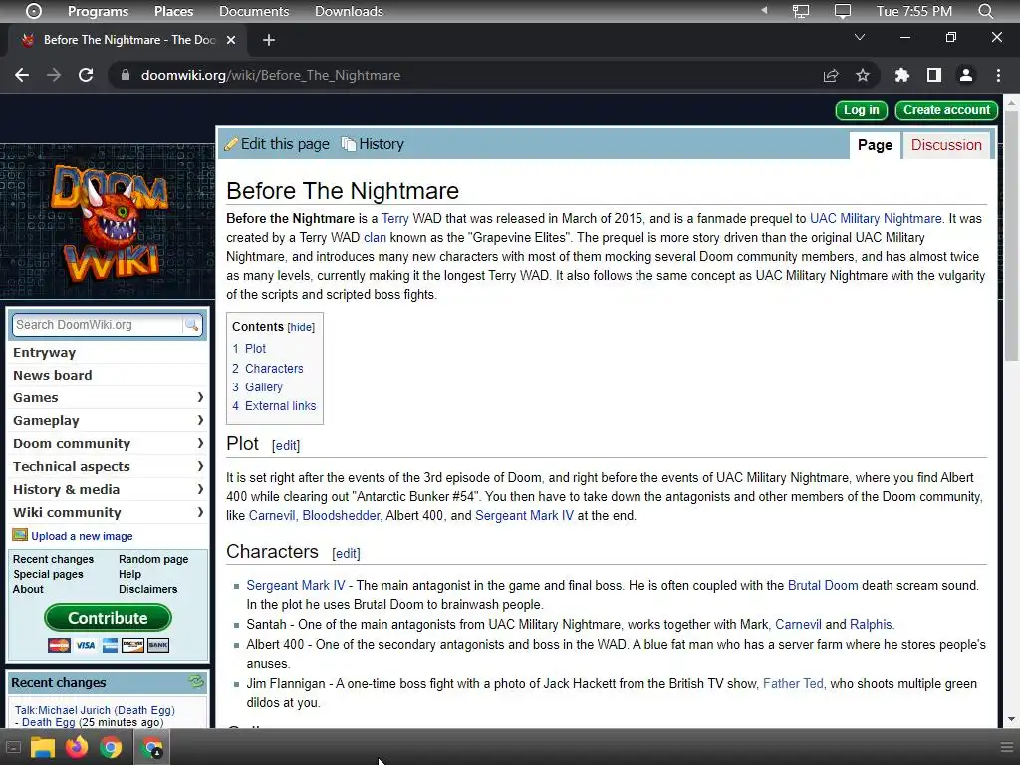The width and height of the screenshot is (1020, 765).
Task: Open the tab search chevron
Action: (x=860, y=37)
